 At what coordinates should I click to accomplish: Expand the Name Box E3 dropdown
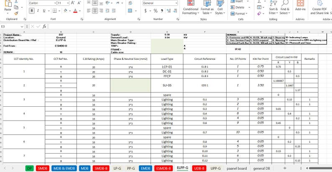(22, 26)
